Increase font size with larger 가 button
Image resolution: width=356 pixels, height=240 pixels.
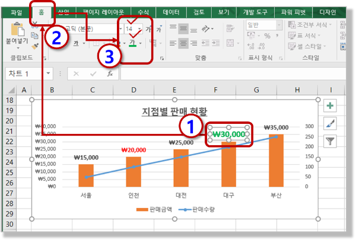pos(148,29)
